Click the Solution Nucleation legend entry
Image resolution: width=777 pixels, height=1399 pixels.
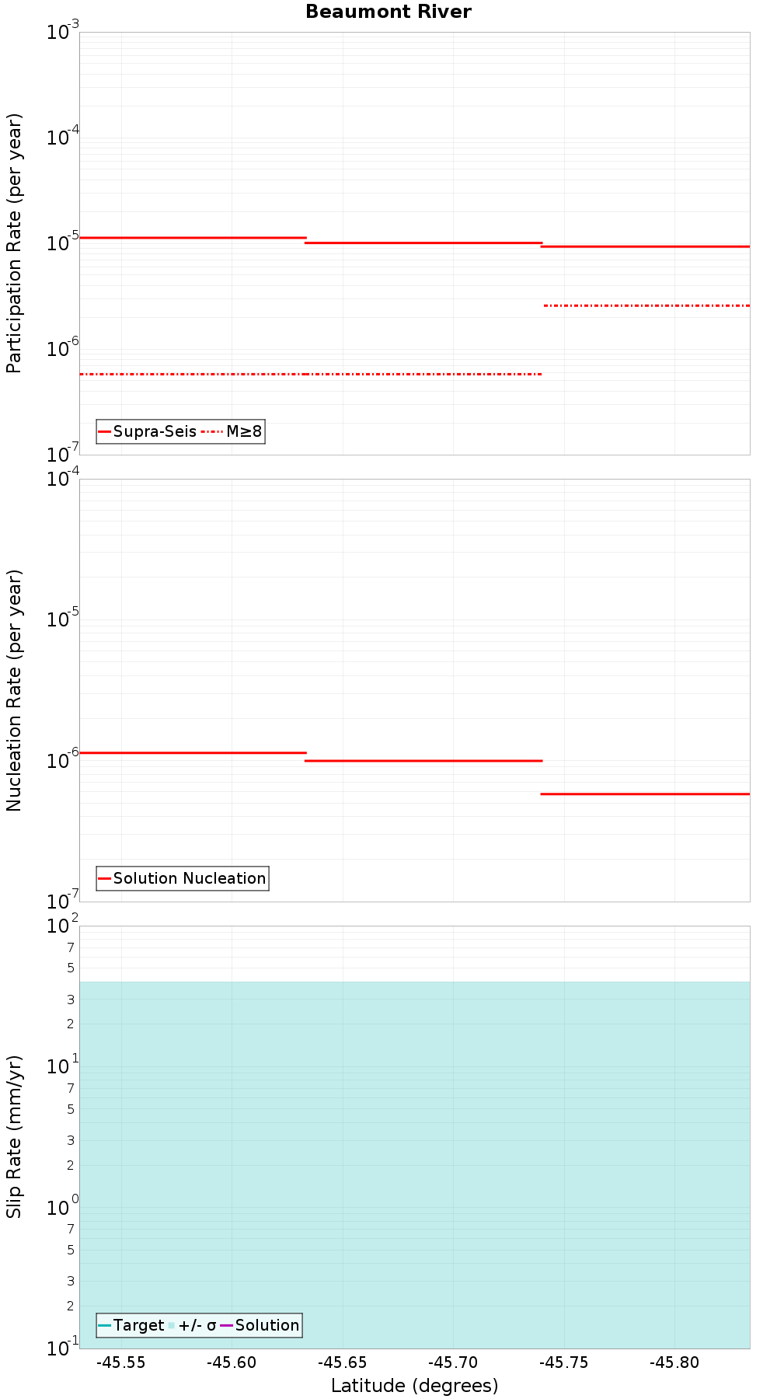pos(183,878)
